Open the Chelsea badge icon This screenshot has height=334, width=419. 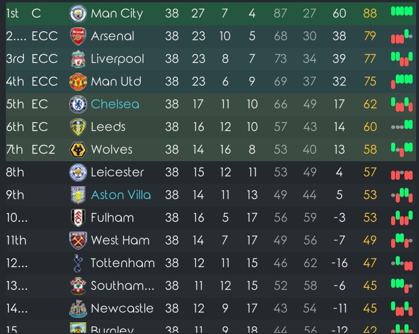[77, 104]
